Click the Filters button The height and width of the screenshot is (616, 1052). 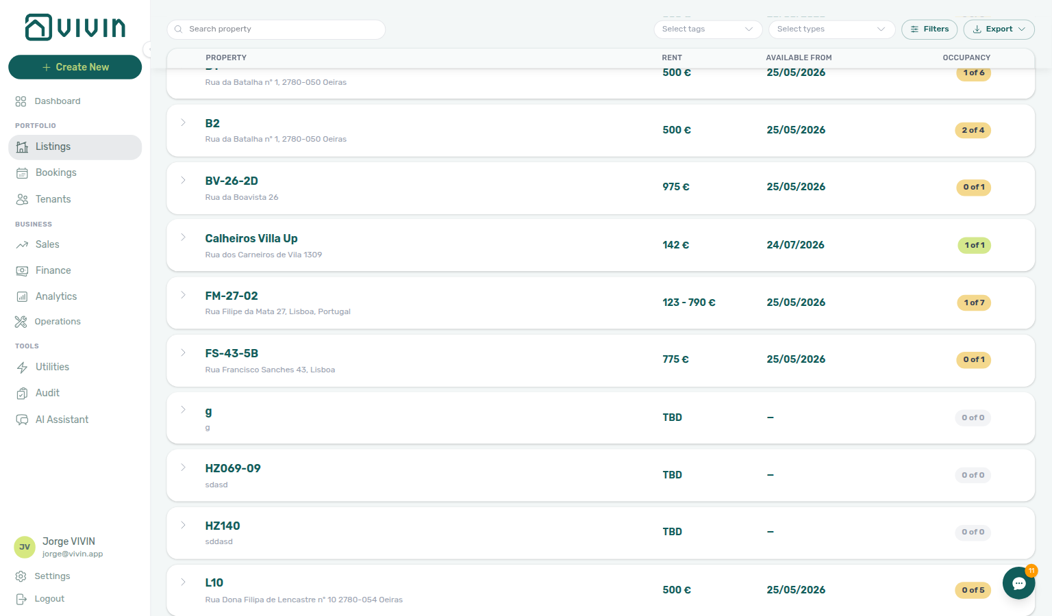tap(929, 29)
